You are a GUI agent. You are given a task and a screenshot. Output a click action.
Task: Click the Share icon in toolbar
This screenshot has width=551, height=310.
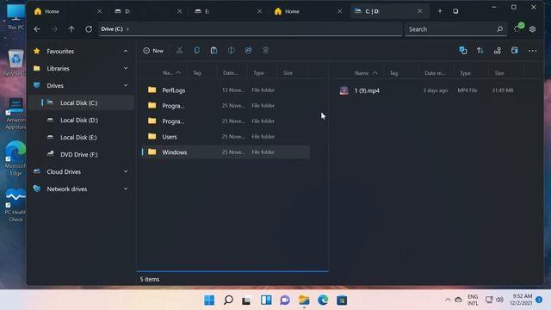click(x=249, y=51)
